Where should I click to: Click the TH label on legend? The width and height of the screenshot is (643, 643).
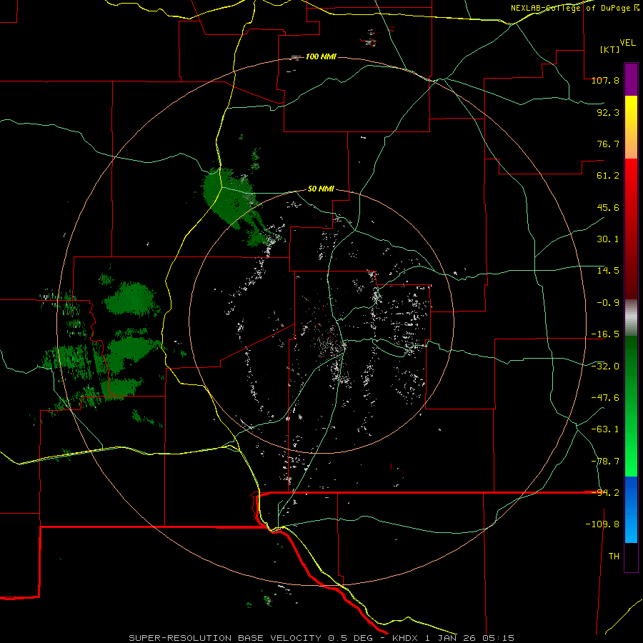click(x=614, y=557)
